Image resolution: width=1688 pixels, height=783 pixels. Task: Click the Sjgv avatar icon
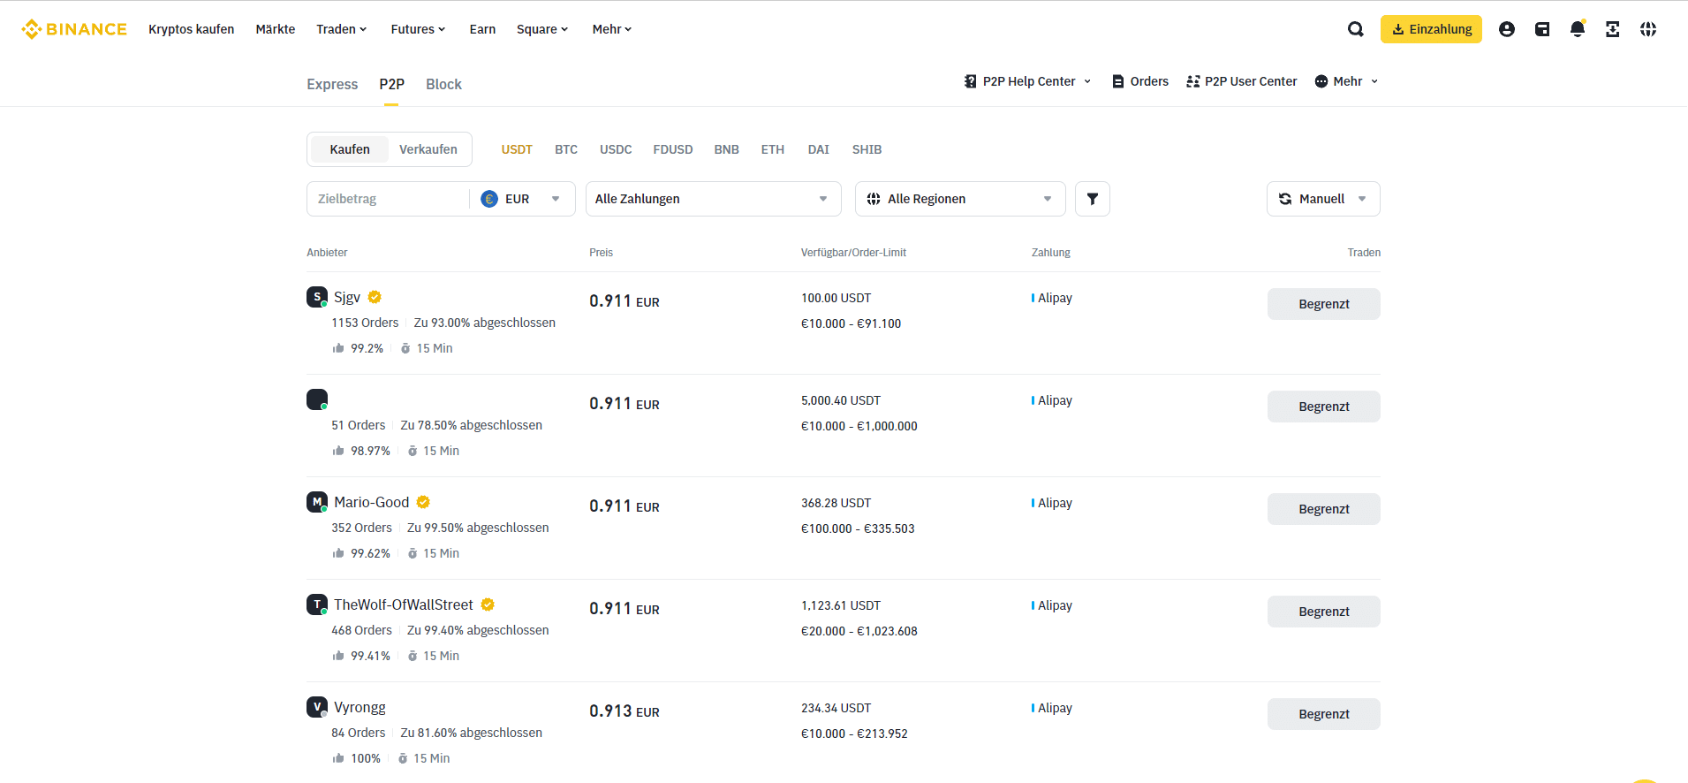click(317, 297)
